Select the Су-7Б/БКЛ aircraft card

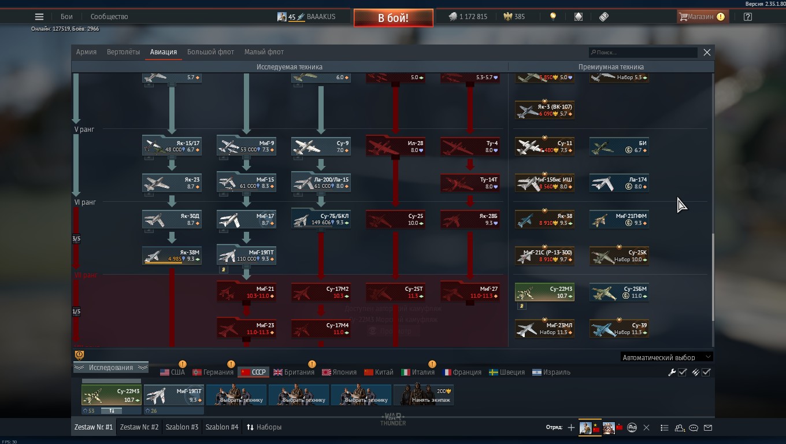coord(321,219)
